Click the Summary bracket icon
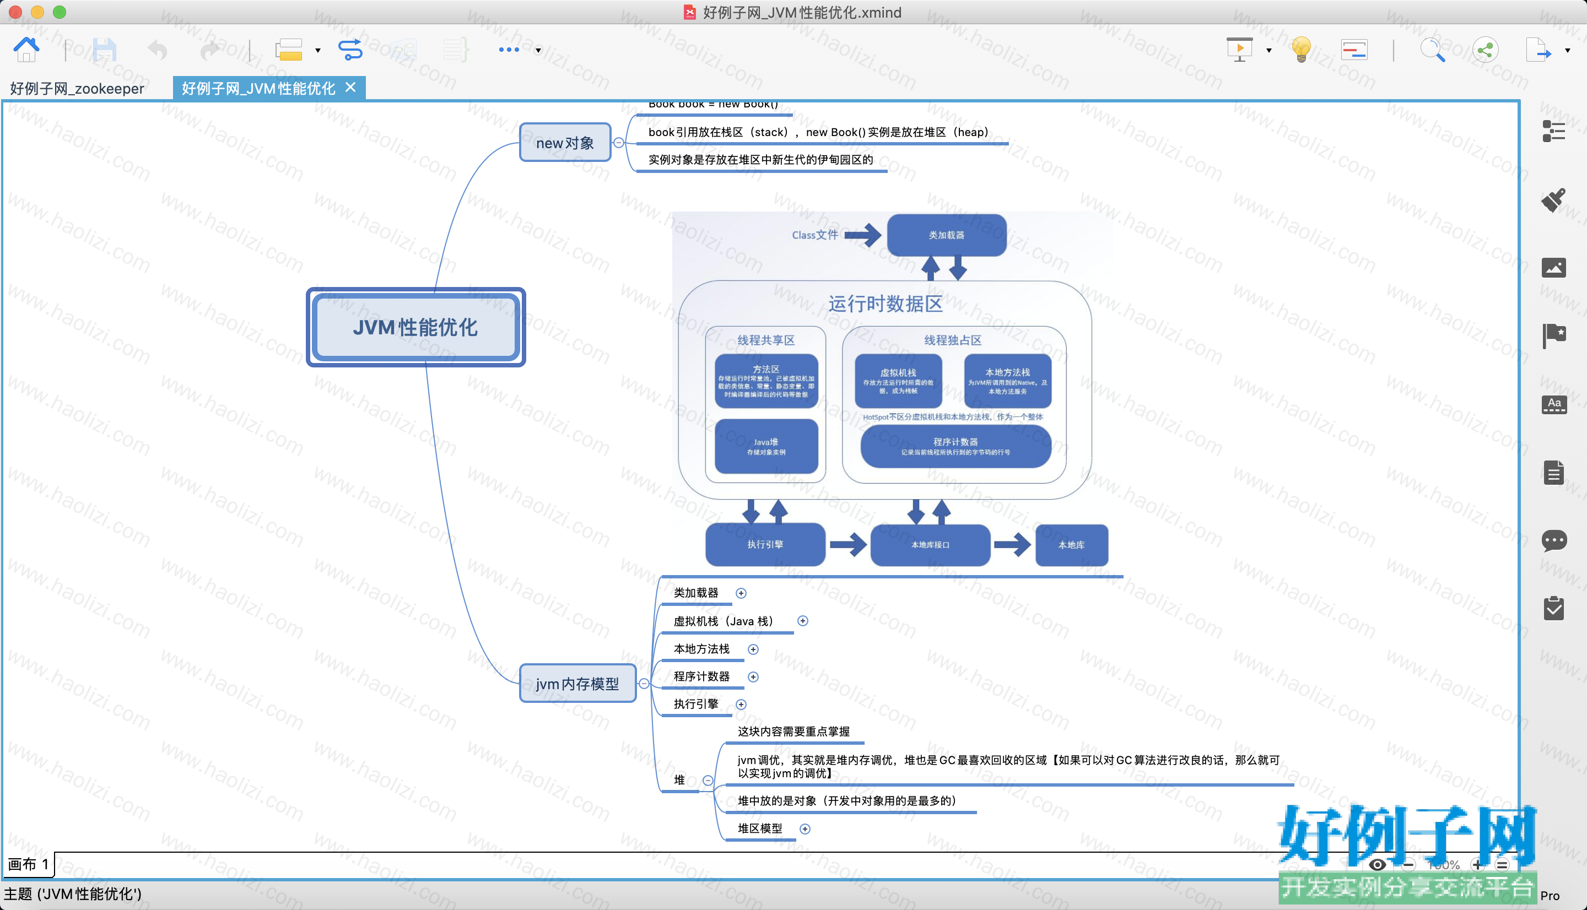This screenshot has height=910, width=1587. pos(456,50)
